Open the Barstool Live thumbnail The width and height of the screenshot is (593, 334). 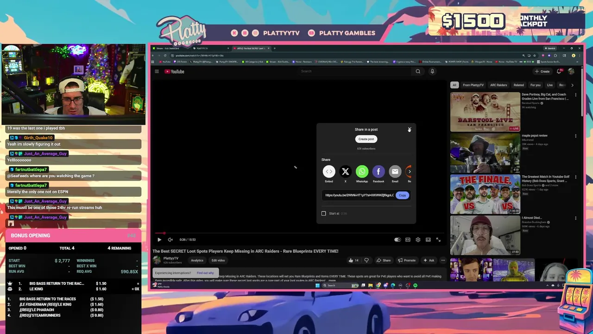click(485, 112)
